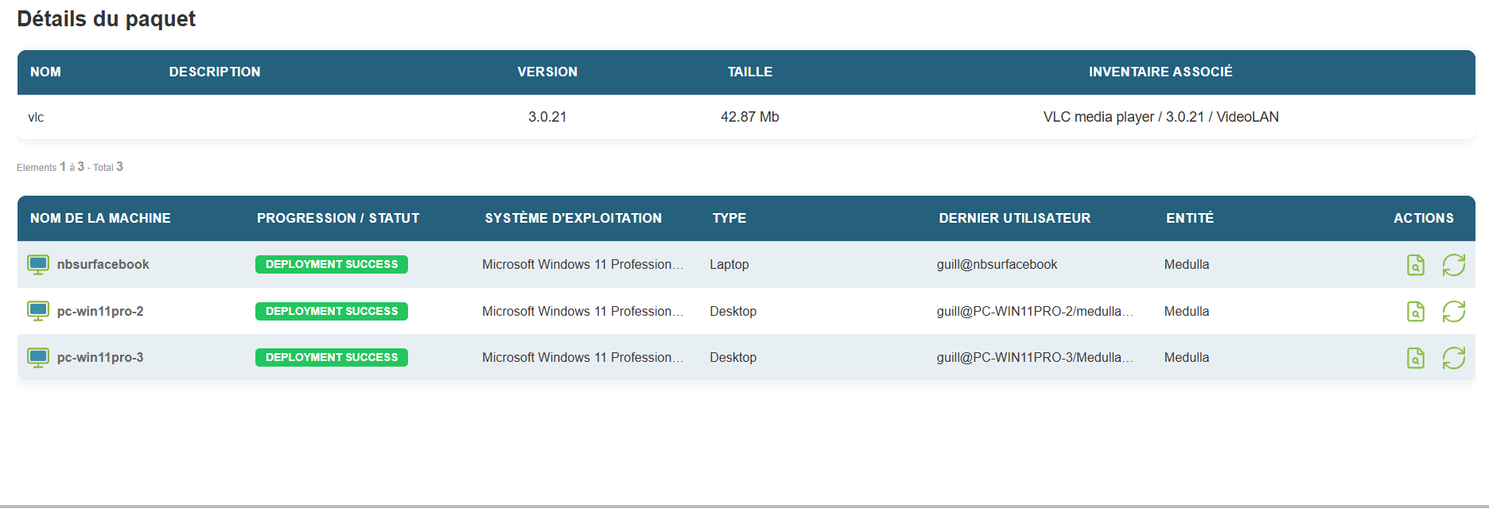Select the vlc package name cell
1489x509 pixels.
(37, 118)
